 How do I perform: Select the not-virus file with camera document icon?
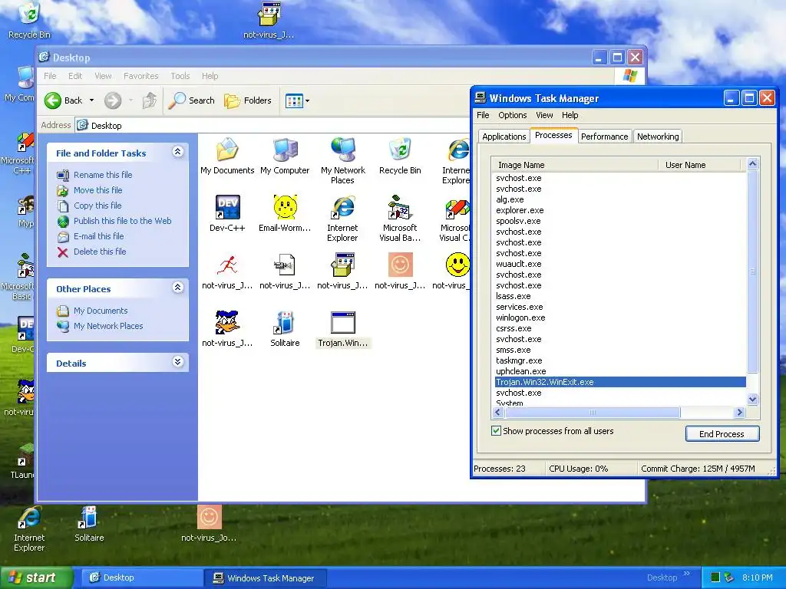click(x=286, y=265)
